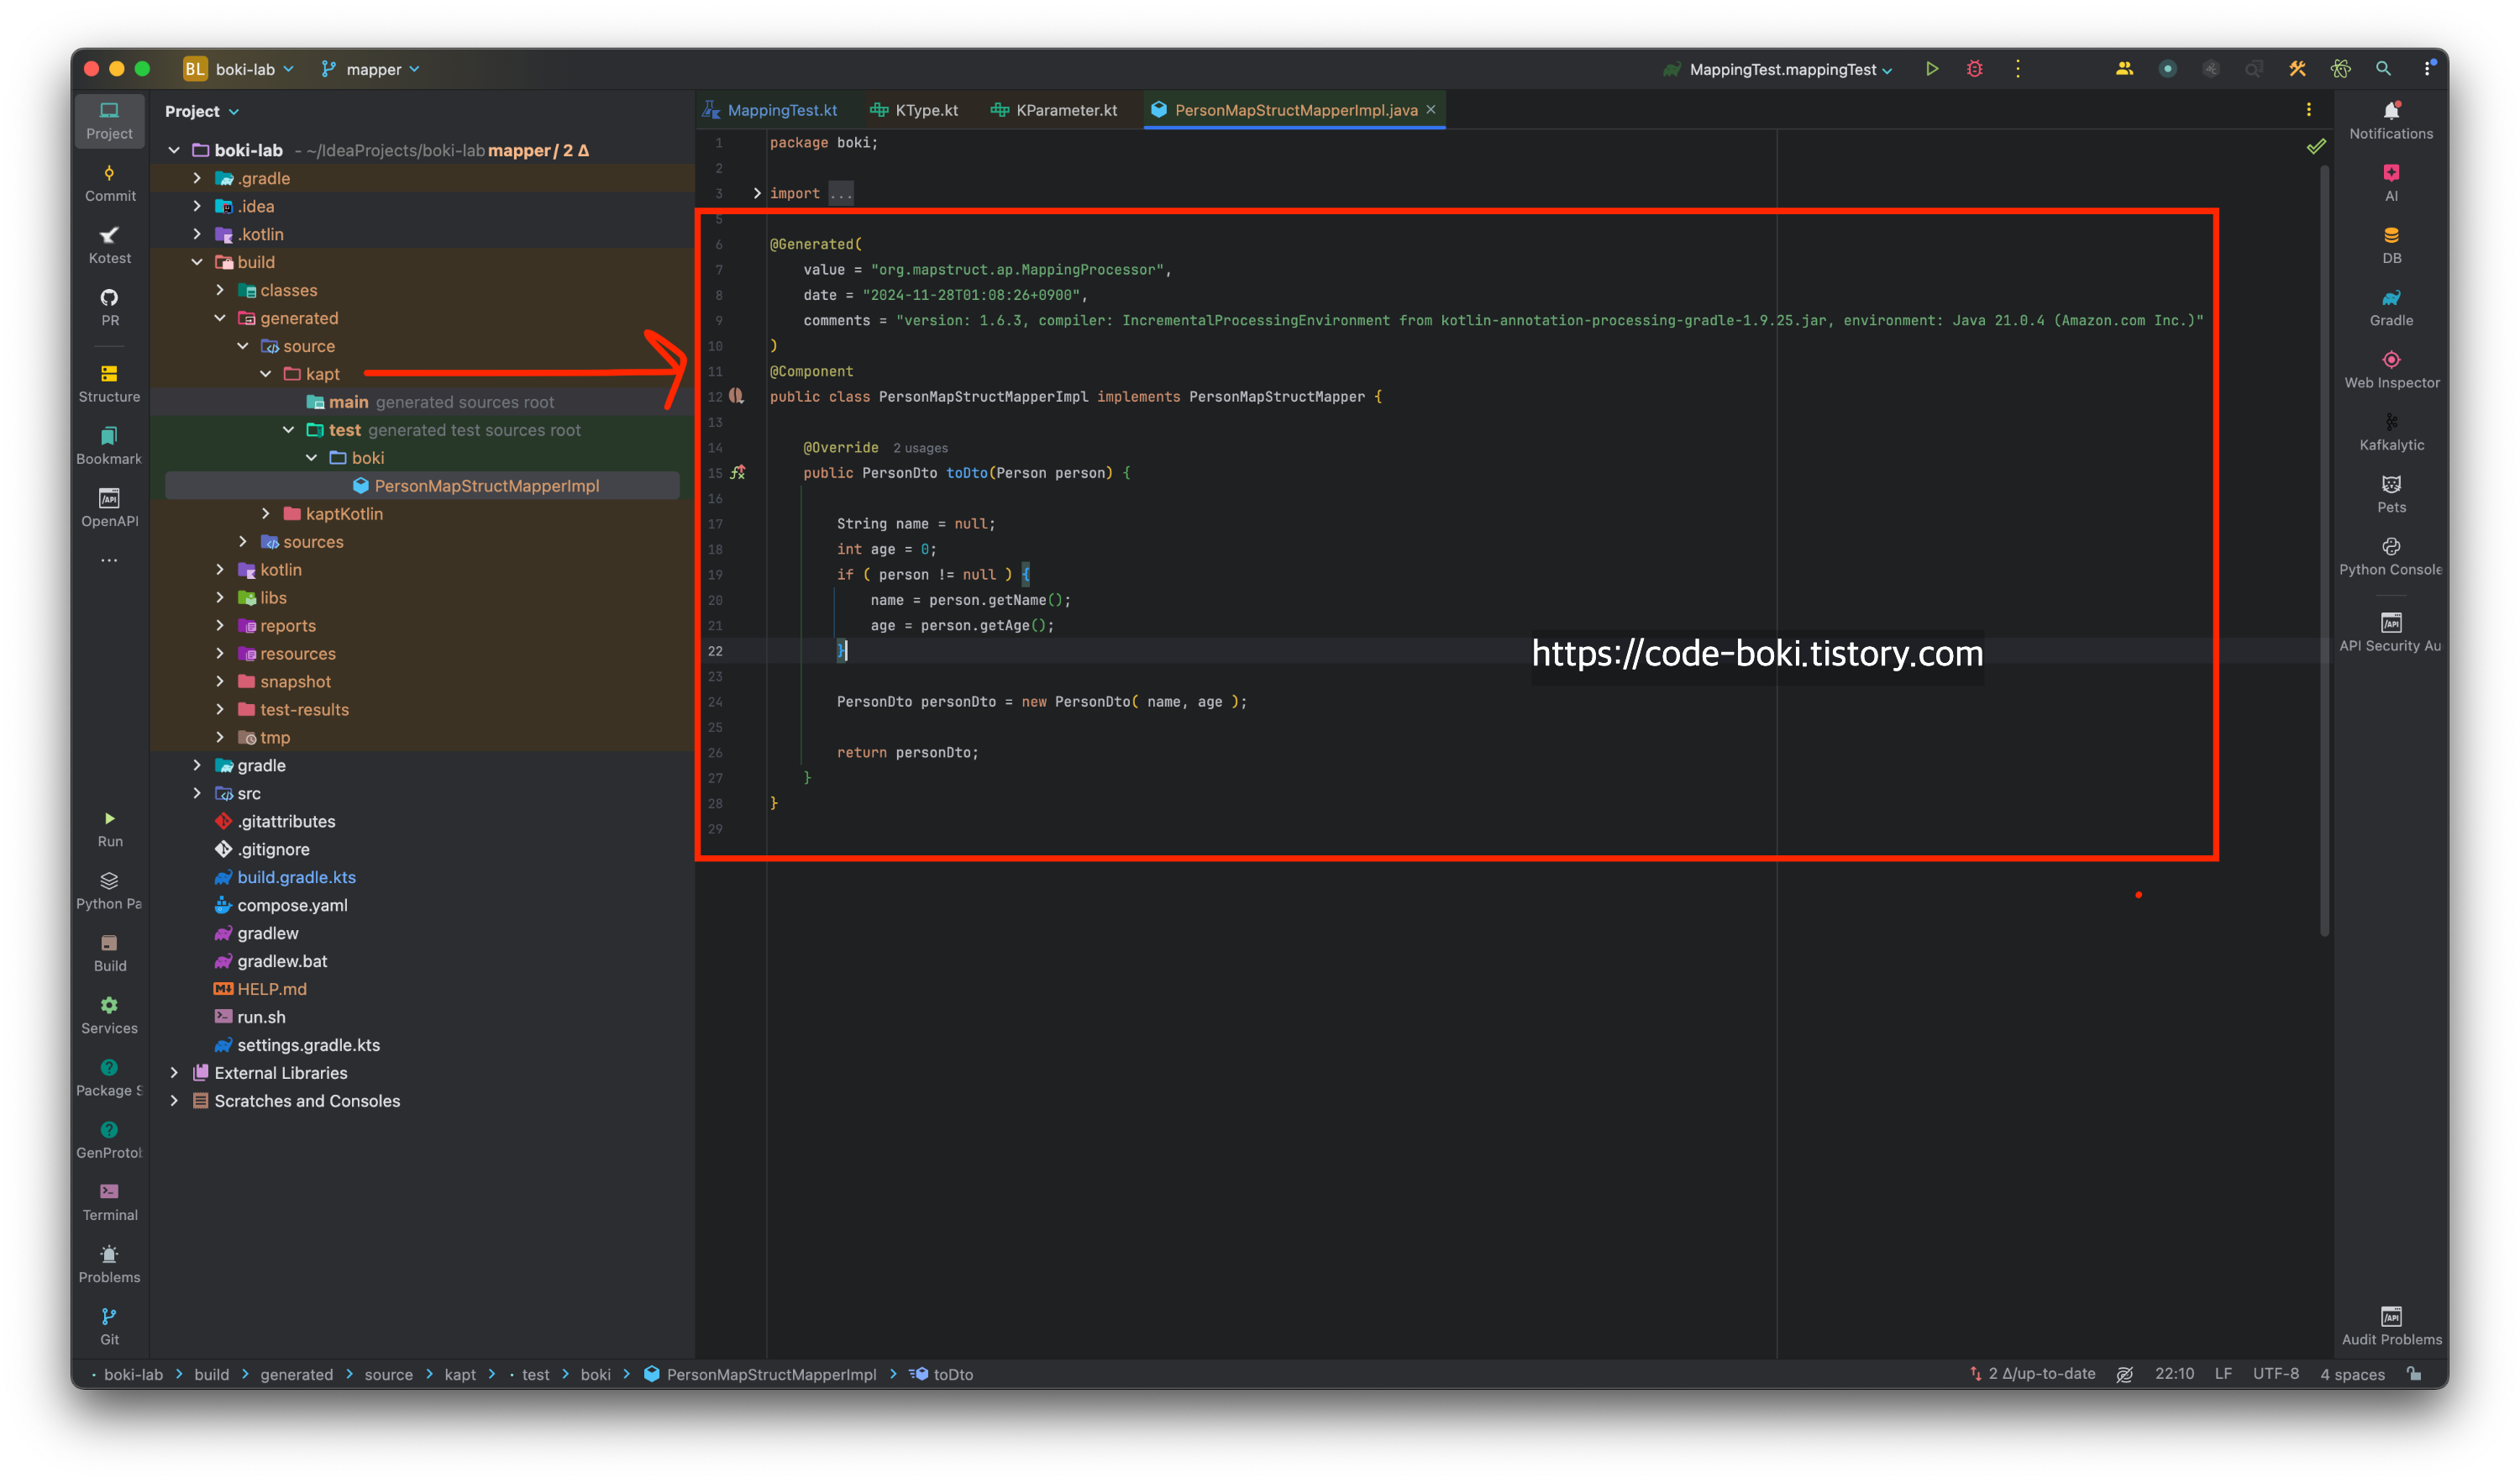Open the Structure tool window
The width and height of the screenshot is (2520, 1483).
[x=109, y=383]
